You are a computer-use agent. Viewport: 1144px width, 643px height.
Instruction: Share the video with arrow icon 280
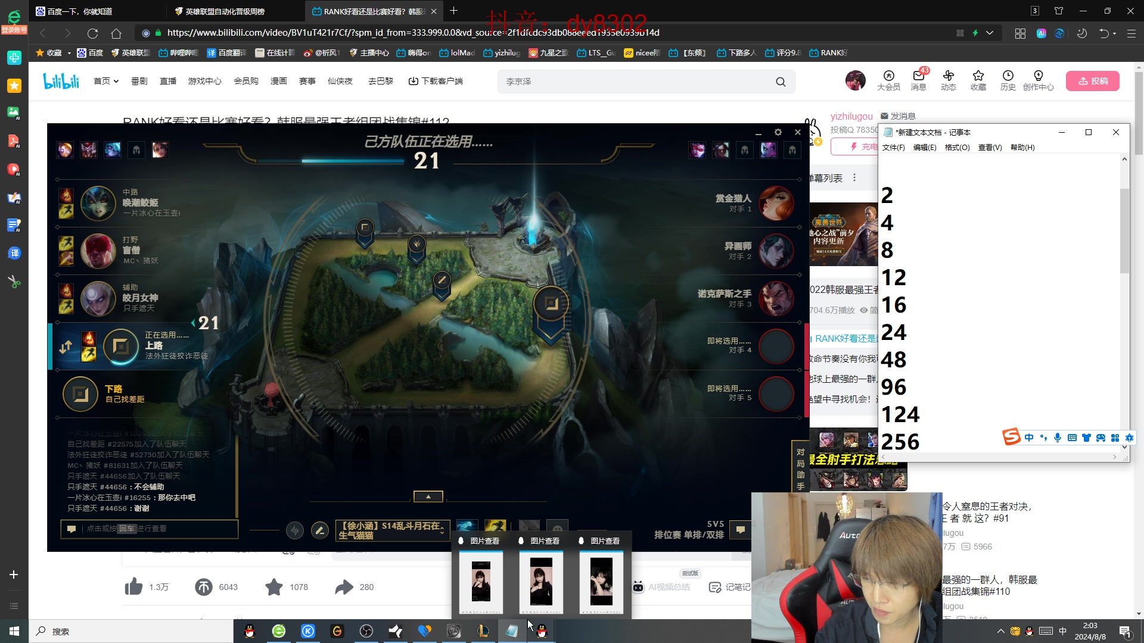click(x=344, y=587)
